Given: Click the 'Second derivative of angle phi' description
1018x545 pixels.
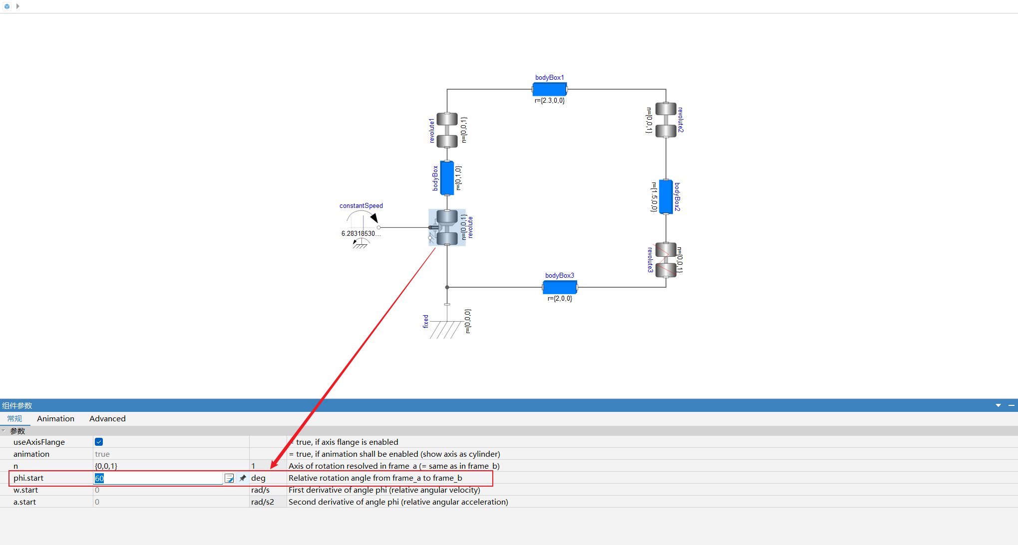Looking at the screenshot, I should (398, 502).
